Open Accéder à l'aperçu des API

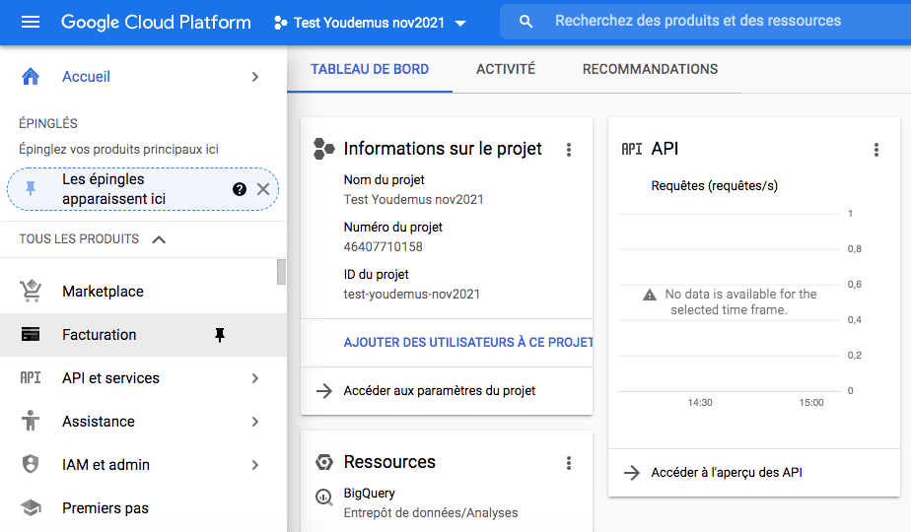click(726, 473)
